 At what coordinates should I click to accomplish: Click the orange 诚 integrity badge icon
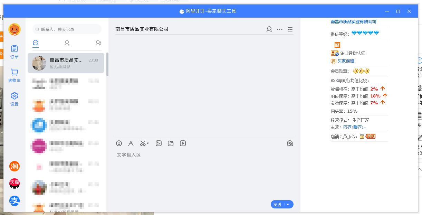(x=337, y=45)
